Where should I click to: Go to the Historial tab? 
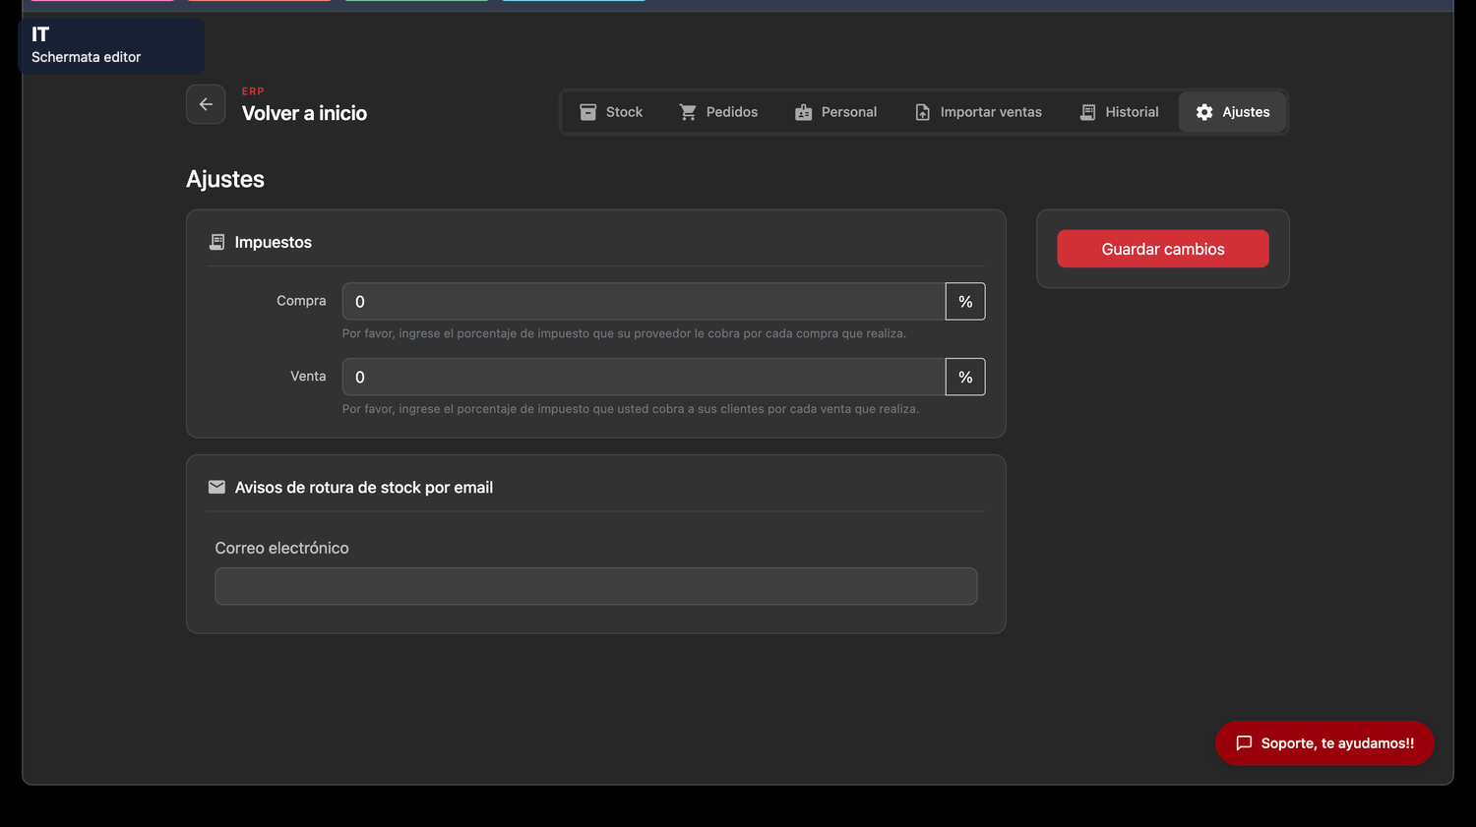pos(1119,112)
